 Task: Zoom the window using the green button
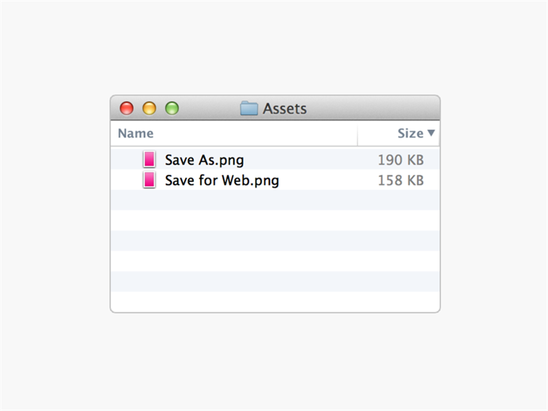click(172, 108)
